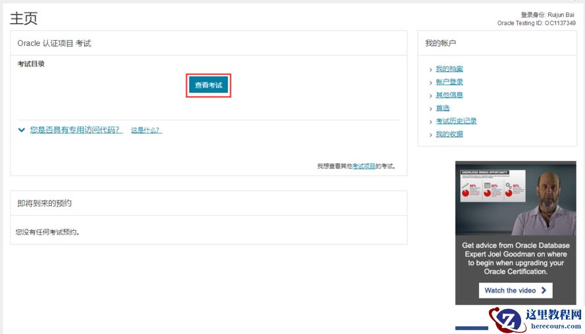Screen dimensions: 585x334
Task: Open the 帐户登录 link
Action: pos(449,82)
